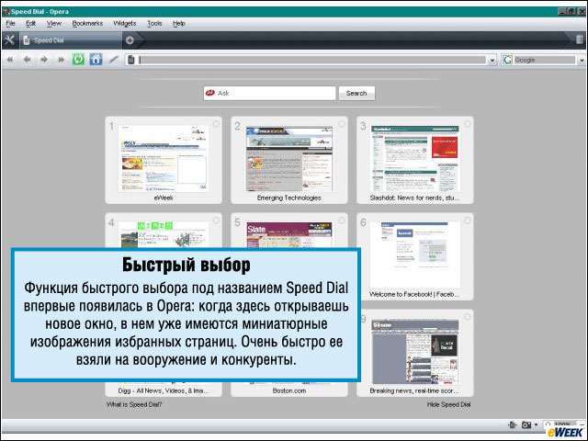Open the closed tabs trash icon
Image resolution: width=588 pixels, height=441 pixels.
[x=580, y=40]
